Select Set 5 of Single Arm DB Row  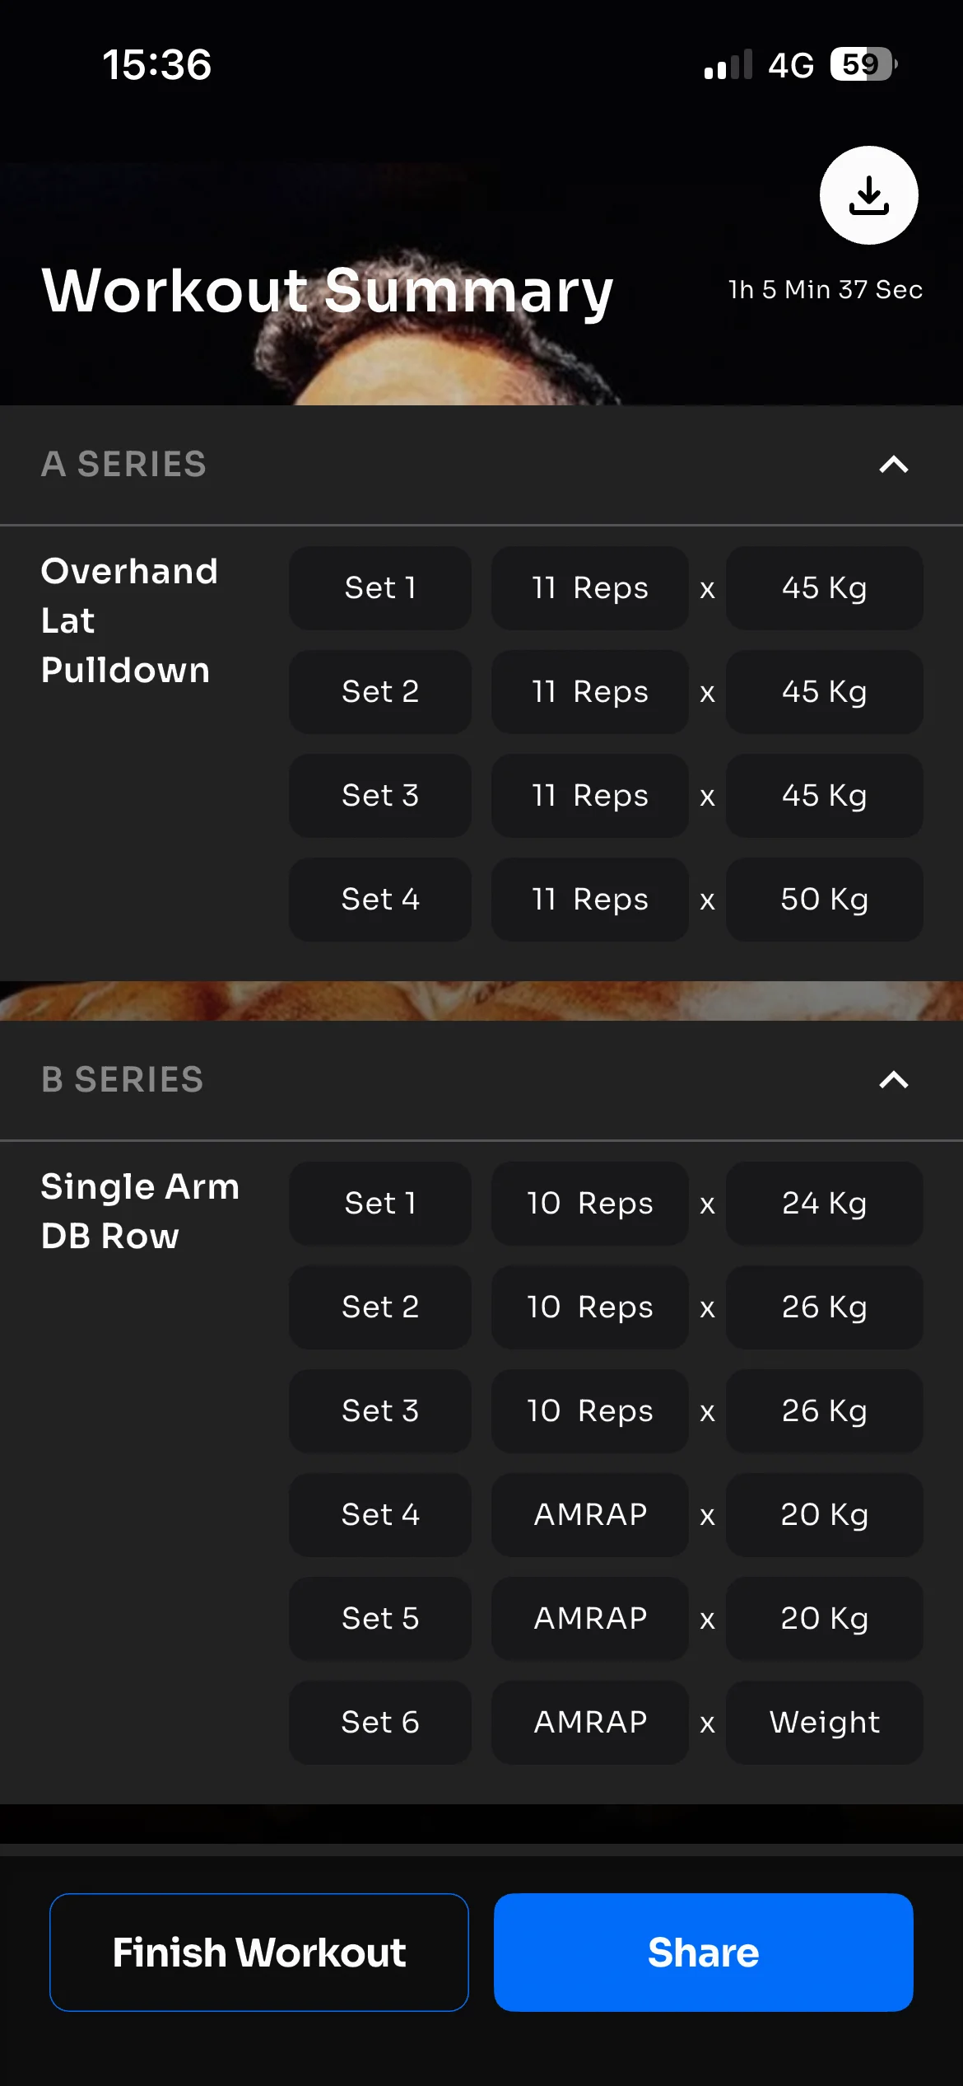click(x=379, y=1618)
